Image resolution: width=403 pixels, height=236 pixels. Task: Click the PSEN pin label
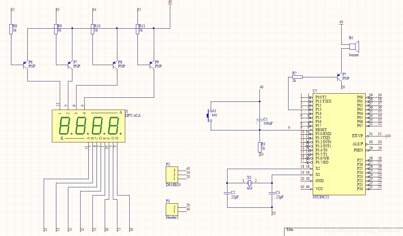point(358,150)
